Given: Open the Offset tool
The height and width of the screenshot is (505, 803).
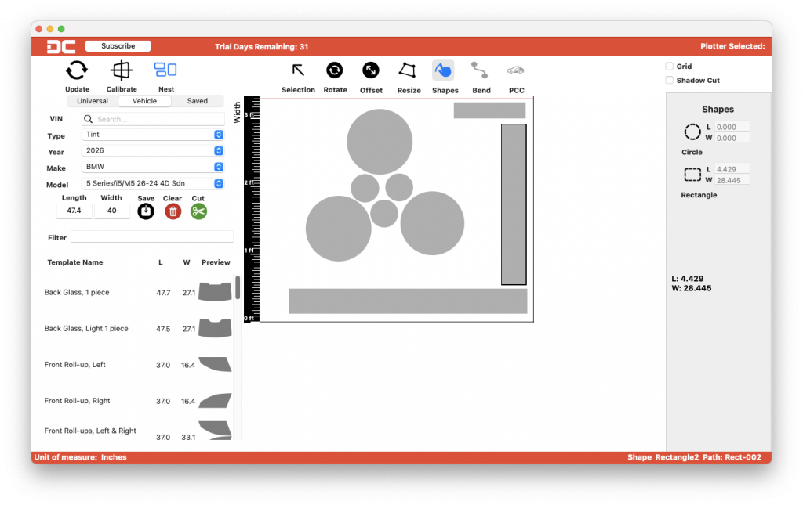Looking at the screenshot, I should pos(371,70).
